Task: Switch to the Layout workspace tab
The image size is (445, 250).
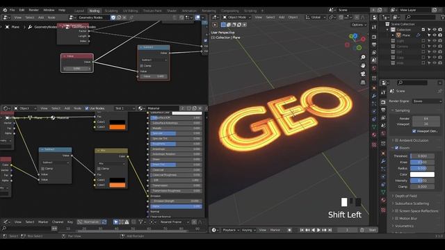Action: (x=79, y=11)
